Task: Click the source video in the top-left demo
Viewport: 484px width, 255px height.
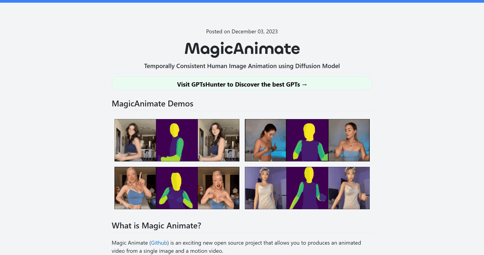Action: (x=135, y=140)
